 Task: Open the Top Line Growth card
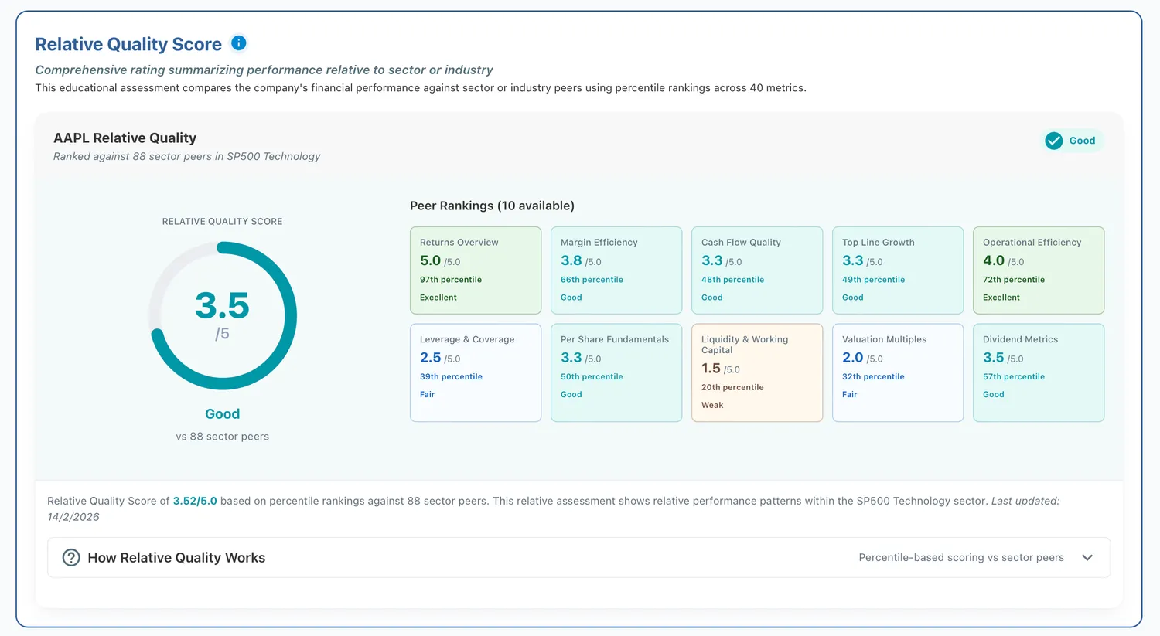898,270
